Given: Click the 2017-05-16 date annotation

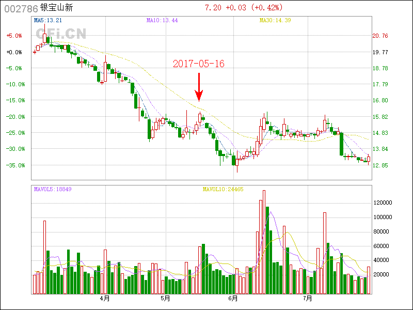Looking at the screenshot, I should pos(199,64).
